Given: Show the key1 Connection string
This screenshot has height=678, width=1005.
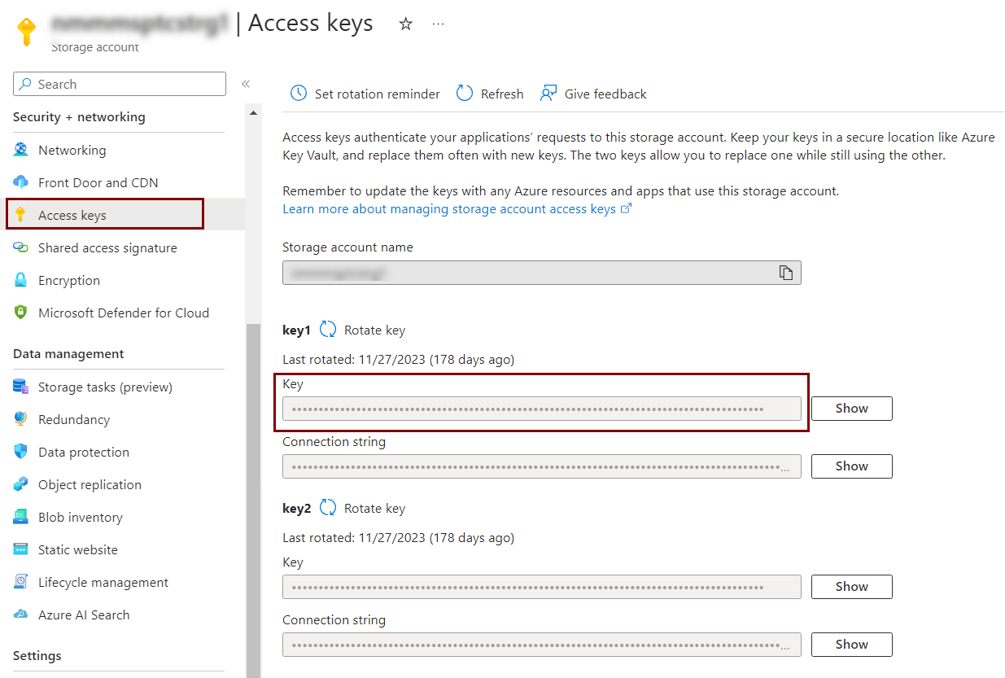Looking at the screenshot, I should coord(852,466).
